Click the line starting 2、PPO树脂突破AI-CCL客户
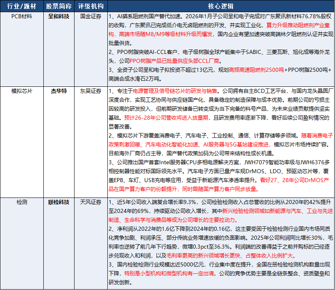 coord(219,52)
